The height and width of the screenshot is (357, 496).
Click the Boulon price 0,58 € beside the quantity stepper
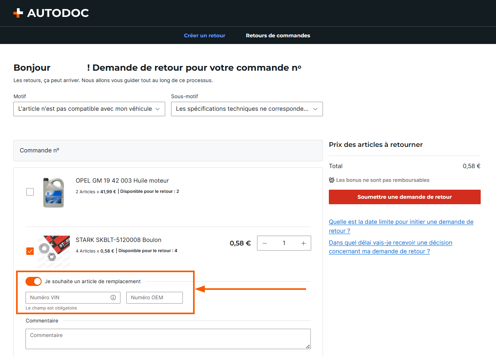(240, 243)
